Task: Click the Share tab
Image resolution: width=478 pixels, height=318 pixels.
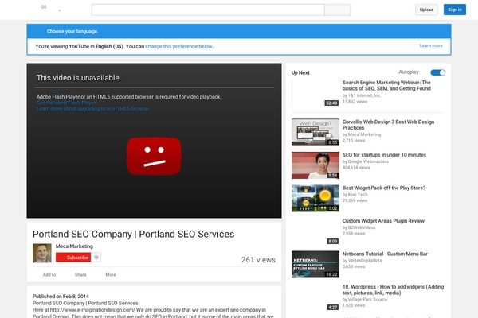Action: tap(80, 275)
